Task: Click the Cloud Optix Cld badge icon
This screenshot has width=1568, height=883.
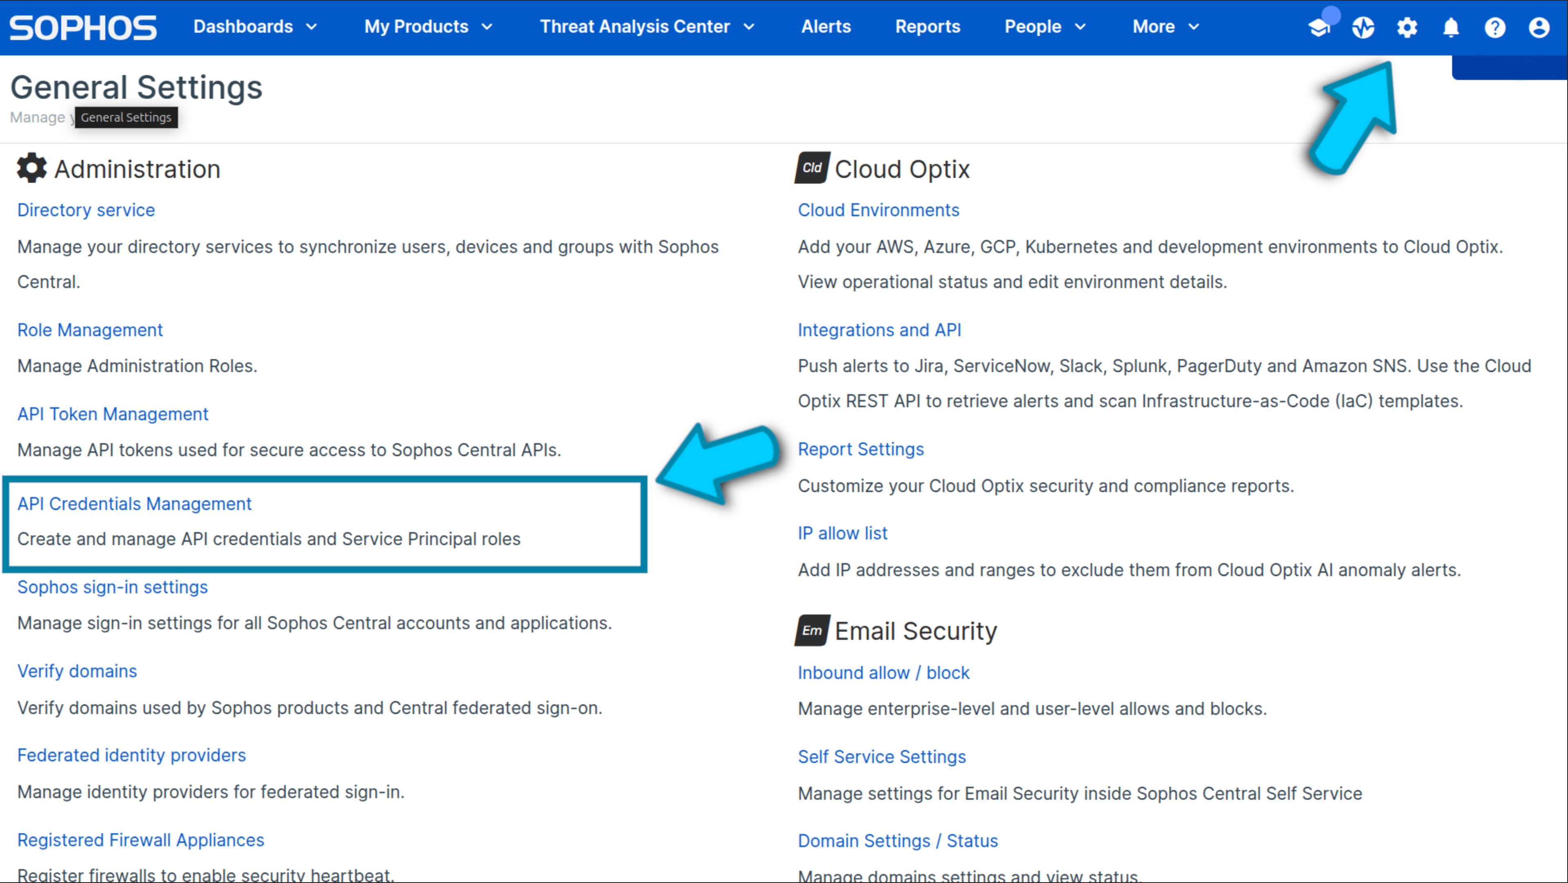Action: click(811, 168)
